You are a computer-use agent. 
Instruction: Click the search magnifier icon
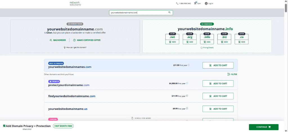click(169, 12)
